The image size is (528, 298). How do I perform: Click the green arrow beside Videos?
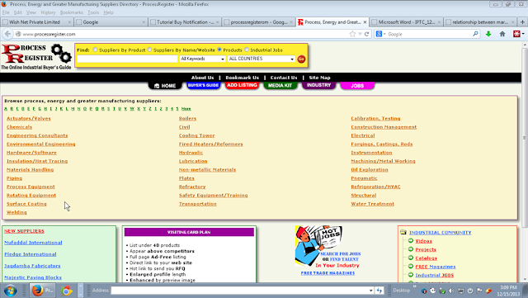pos(411,241)
